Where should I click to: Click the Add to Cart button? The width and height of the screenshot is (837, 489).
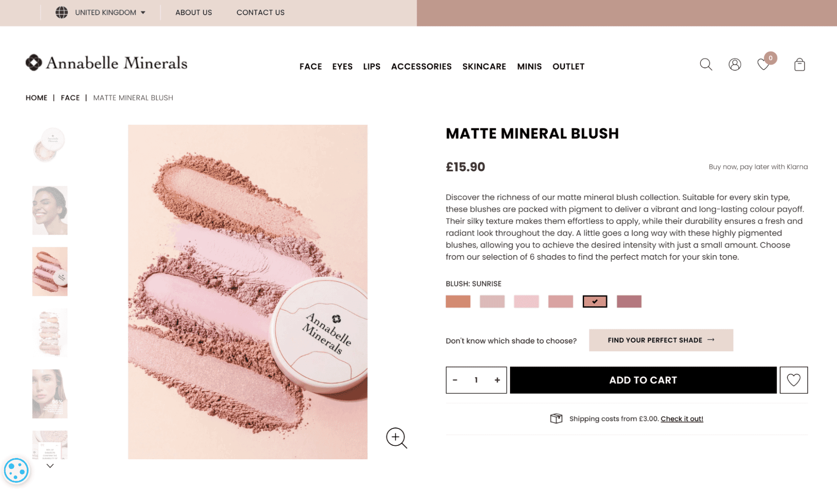pyautogui.click(x=643, y=380)
